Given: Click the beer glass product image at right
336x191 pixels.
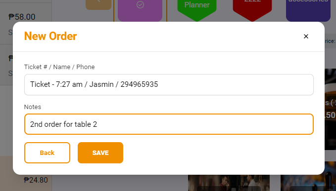Looking at the screenshot, I should (x=330, y=109).
